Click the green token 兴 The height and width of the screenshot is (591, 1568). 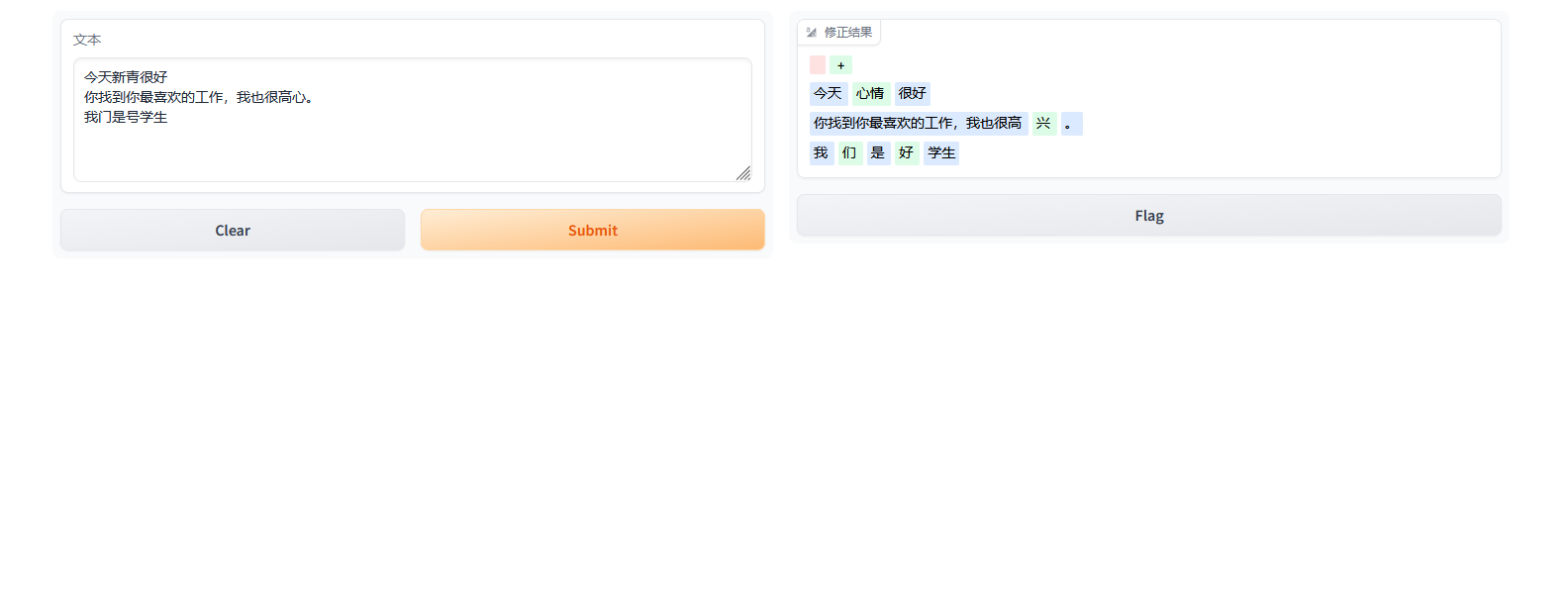tap(1043, 123)
